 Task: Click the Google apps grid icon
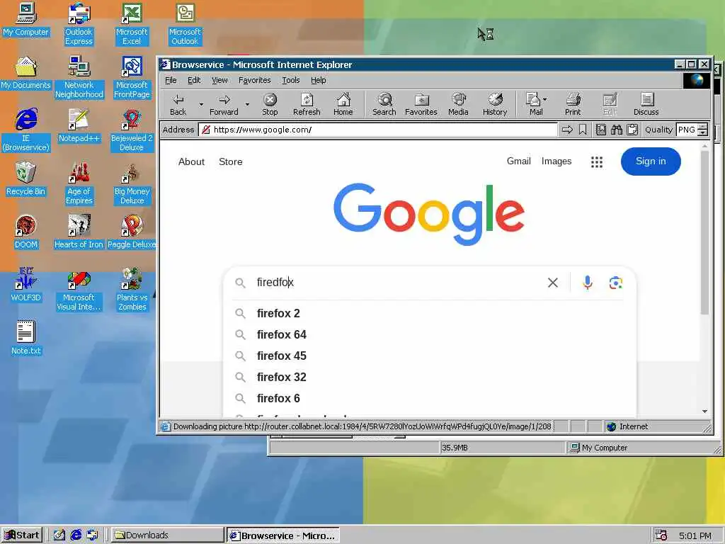597,162
